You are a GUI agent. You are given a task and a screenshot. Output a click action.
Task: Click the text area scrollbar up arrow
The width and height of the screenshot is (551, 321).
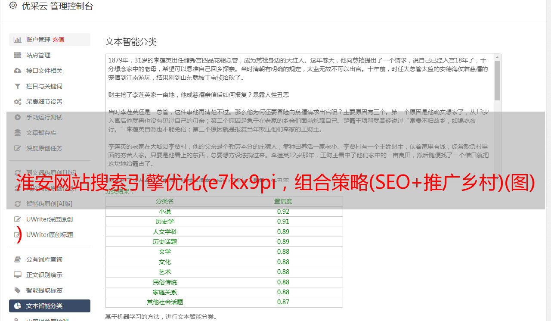coord(498,57)
